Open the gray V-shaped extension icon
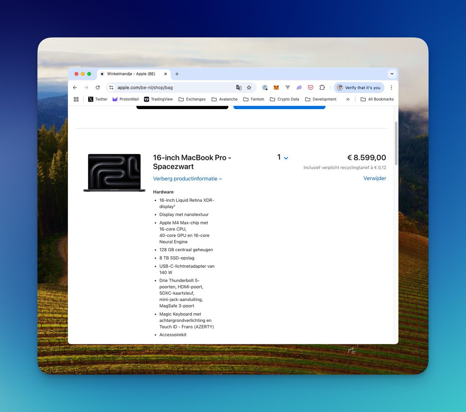This screenshot has width=466, height=412. click(x=288, y=88)
